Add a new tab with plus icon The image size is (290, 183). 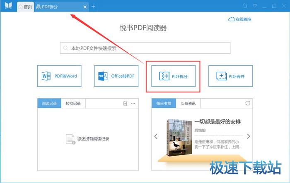(93, 7)
